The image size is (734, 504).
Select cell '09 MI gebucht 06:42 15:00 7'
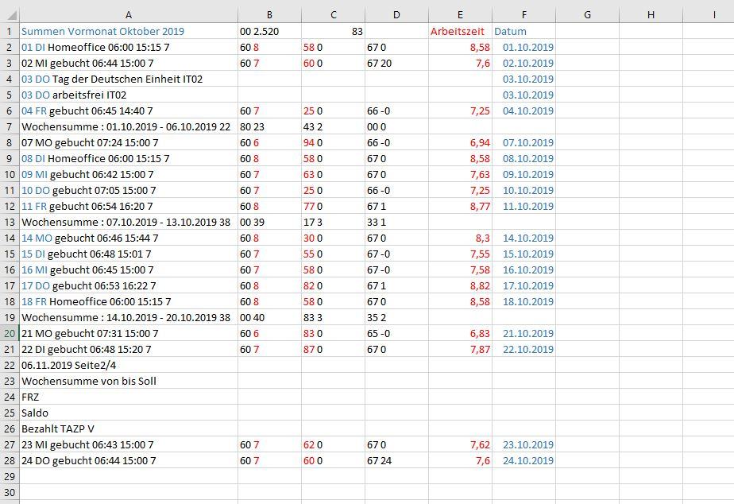click(128, 175)
